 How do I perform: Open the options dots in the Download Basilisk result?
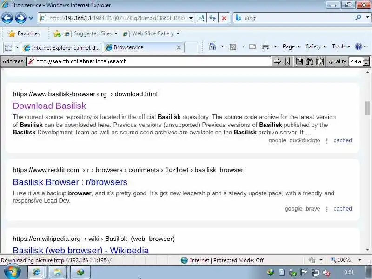(x=327, y=141)
